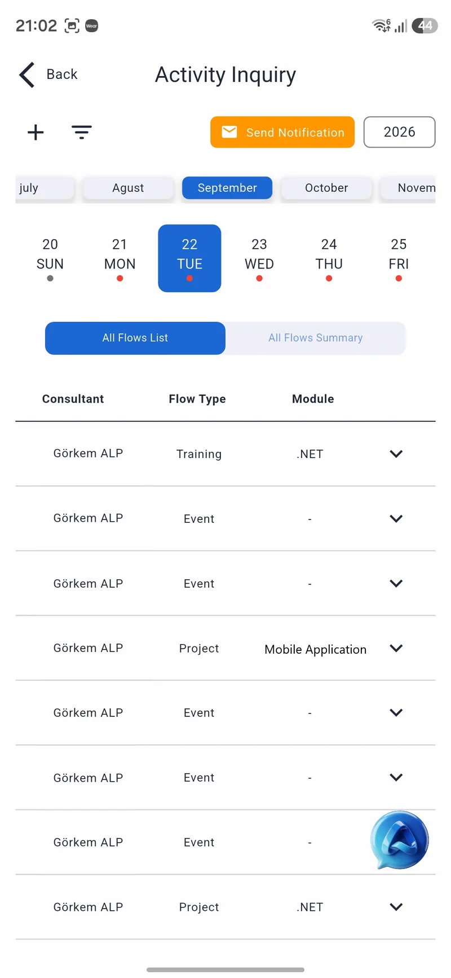
Task: Select the All Flows List toggle
Action: click(x=135, y=338)
